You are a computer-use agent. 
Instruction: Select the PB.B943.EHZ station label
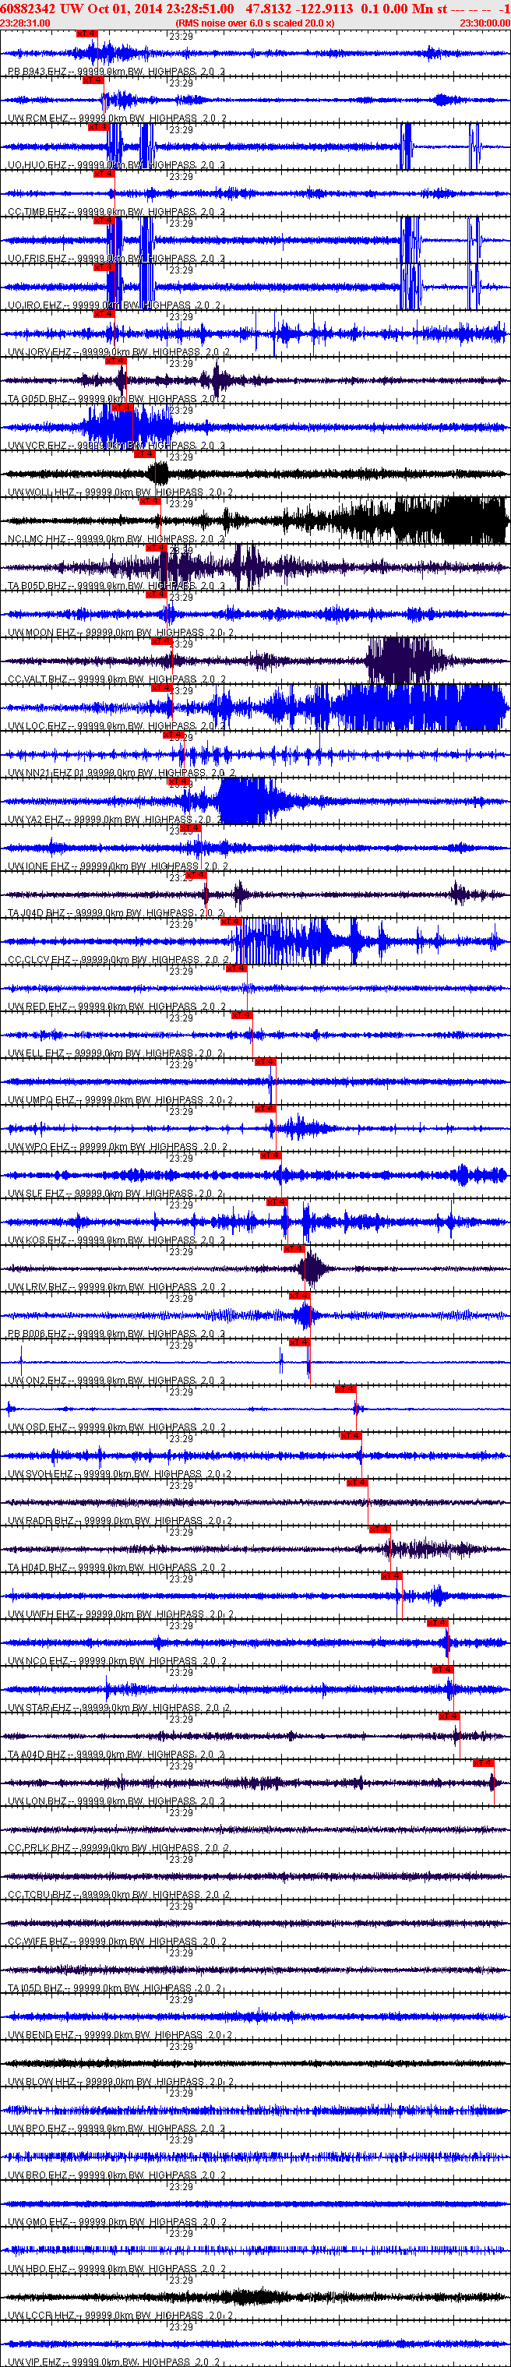115,71
